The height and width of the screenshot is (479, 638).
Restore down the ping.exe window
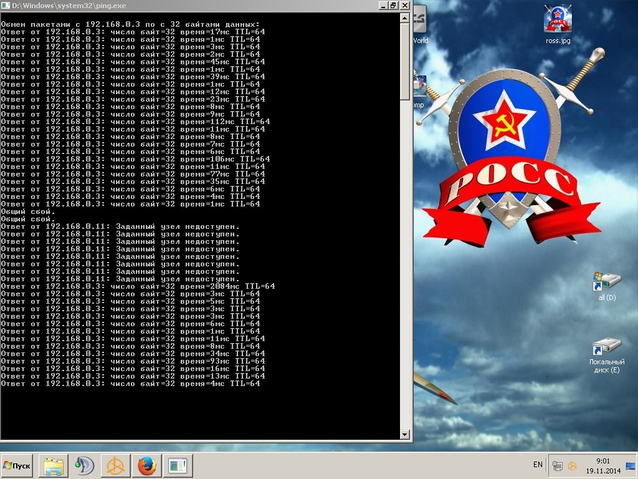pos(393,5)
